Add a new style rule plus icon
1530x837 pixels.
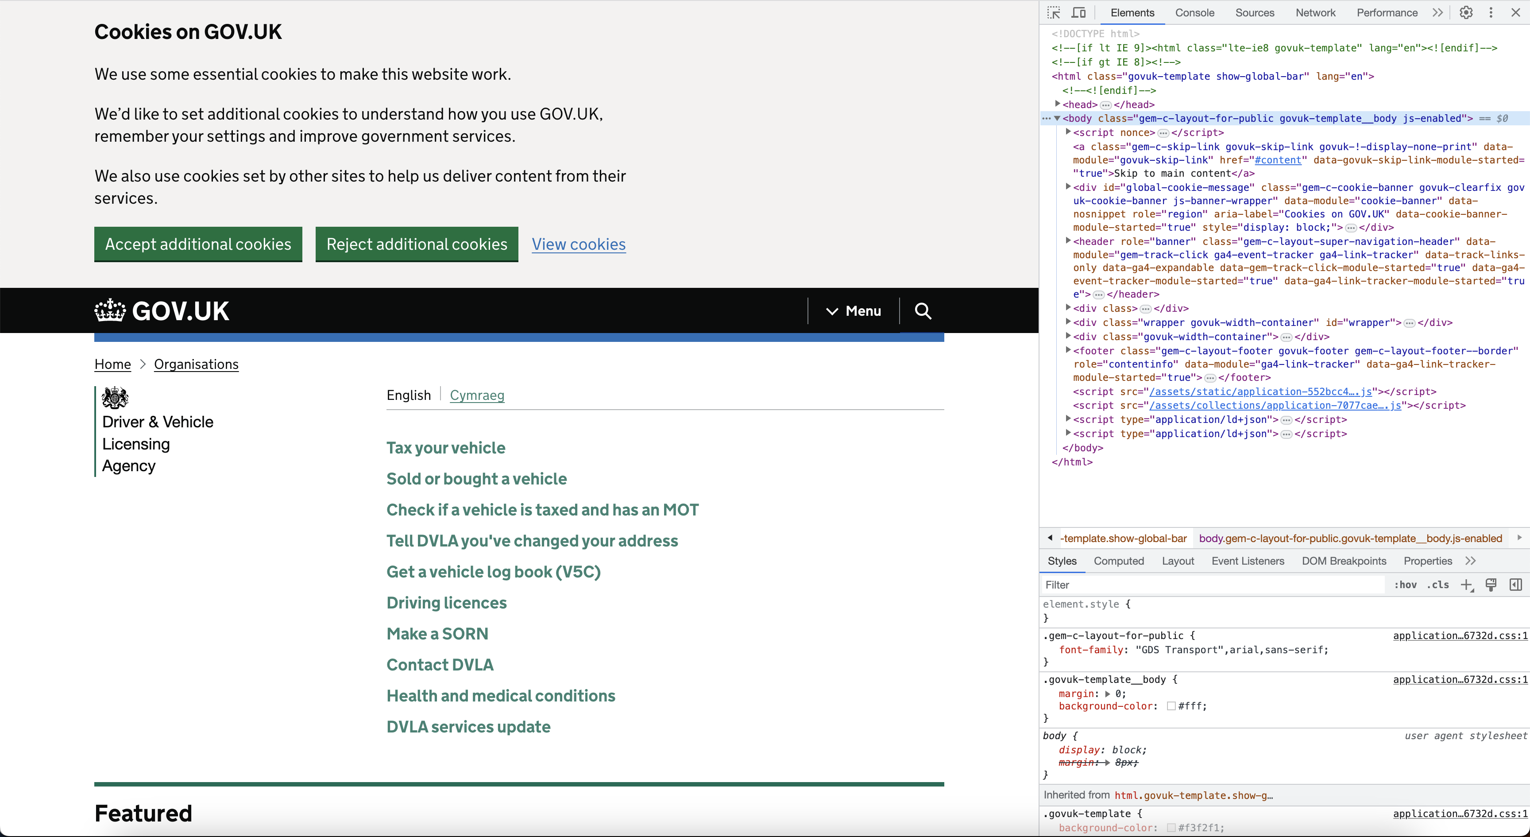click(1466, 585)
